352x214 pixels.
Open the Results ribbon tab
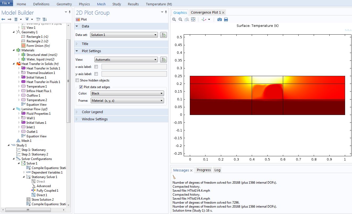click(133, 4)
